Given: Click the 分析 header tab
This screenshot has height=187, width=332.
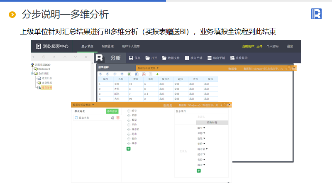Looking at the screenshot, I should pos(115,58).
